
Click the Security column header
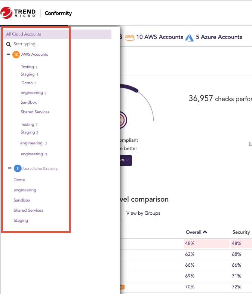[241, 232]
